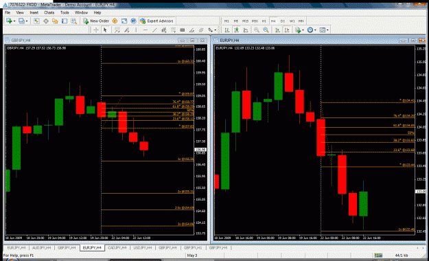Open the File menu
Screen dimensions: 429x261
pyautogui.click(x=8, y=12)
